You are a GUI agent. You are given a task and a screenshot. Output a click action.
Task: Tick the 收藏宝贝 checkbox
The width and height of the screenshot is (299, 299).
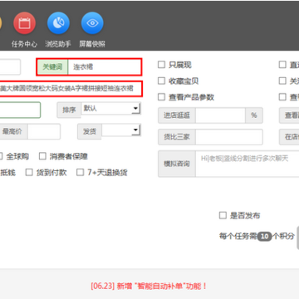point(161,81)
